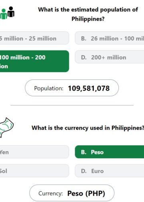Pick the Sol currency answer
144x202 pixels.
tap(34, 171)
